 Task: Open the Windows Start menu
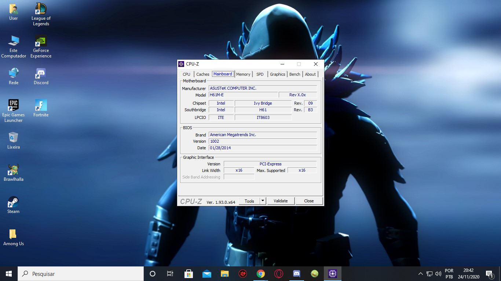[x=9, y=274]
